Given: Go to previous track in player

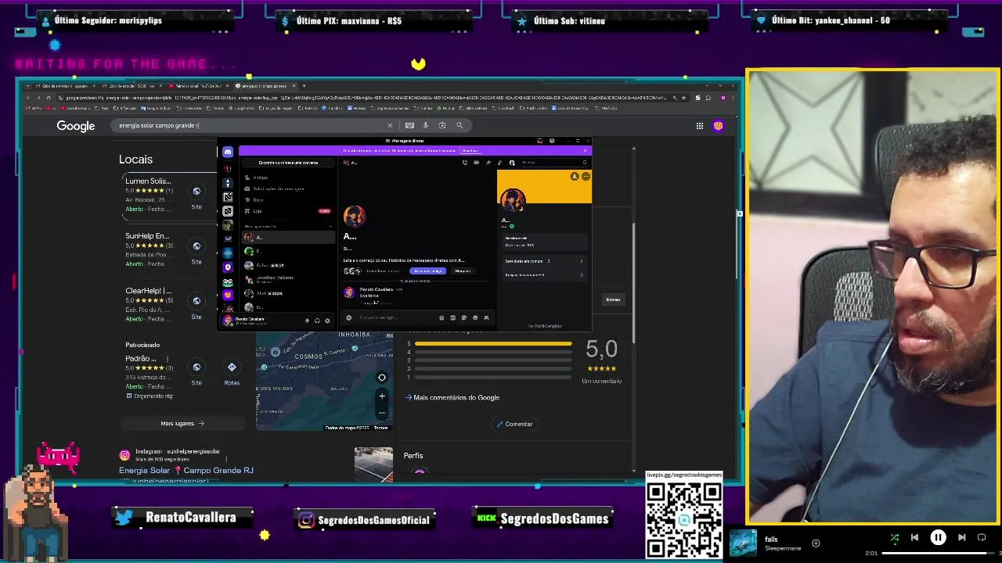Looking at the screenshot, I should pyautogui.click(x=914, y=537).
